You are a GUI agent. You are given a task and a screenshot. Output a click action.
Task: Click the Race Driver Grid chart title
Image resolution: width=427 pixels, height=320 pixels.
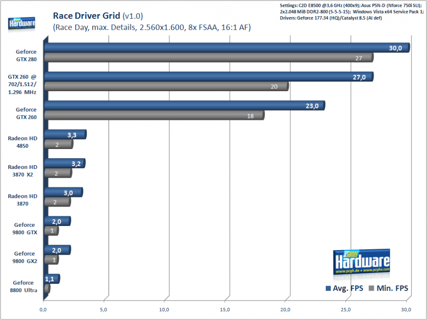(x=98, y=16)
